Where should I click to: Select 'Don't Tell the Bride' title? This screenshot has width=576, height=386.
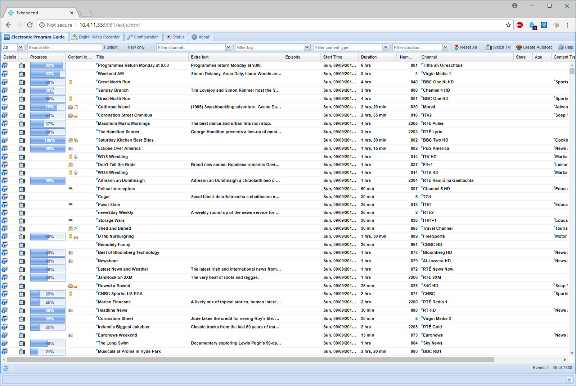[117, 165]
